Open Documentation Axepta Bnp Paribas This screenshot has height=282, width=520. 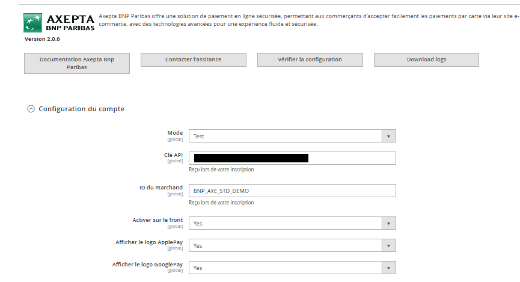point(76,63)
